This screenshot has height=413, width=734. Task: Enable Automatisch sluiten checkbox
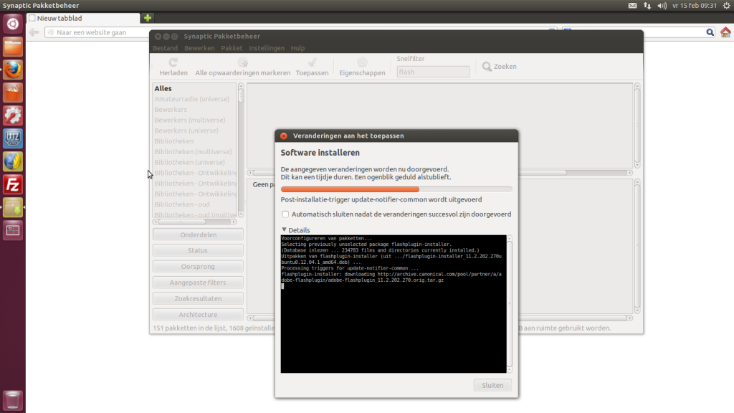tap(285, 214)
